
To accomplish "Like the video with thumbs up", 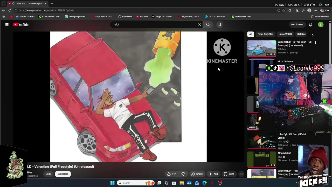I will [172, 174].
